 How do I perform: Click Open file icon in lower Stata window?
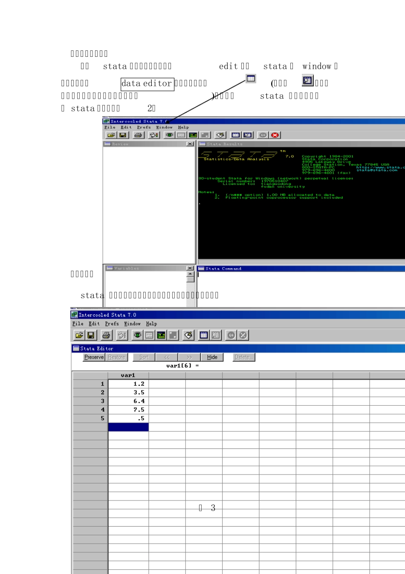coord(79,335)
